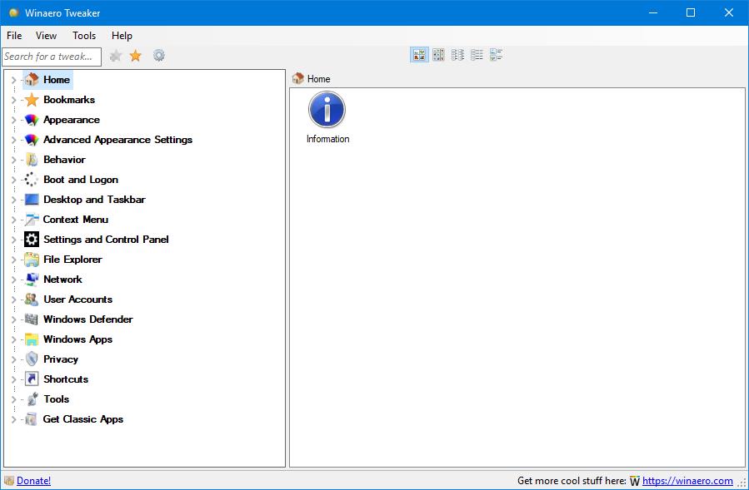Select User Accounts label in tree
The image size is (749, 490).
[x=77, y=299]
